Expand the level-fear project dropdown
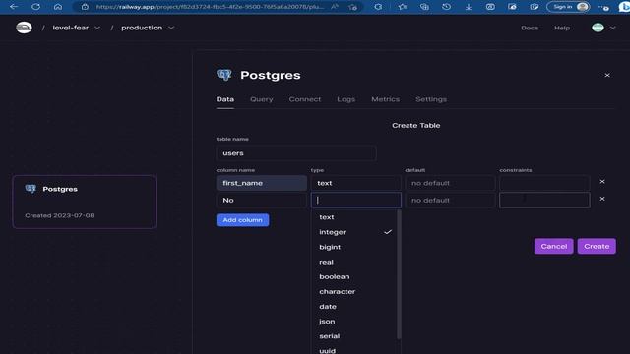630x354 pixels. (x=97, y=28)
